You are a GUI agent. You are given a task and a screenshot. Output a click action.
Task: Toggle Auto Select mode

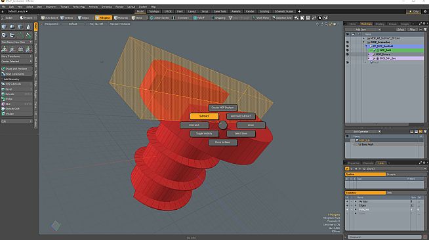[x=49, y=18]
